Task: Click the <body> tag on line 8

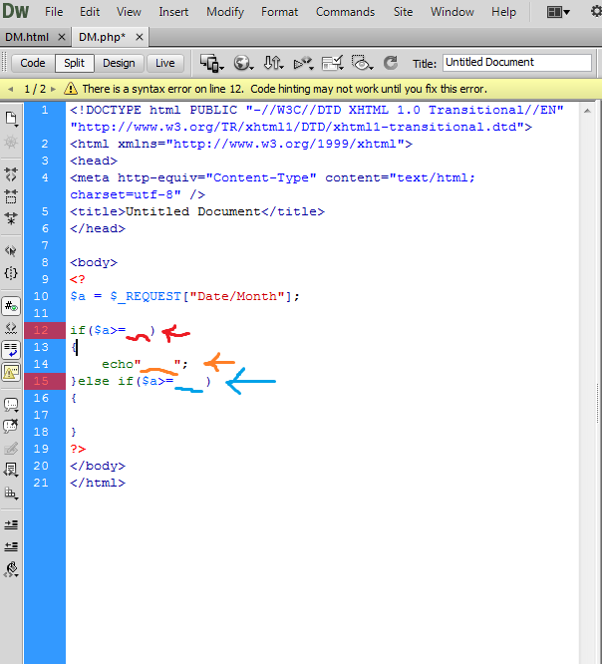Action: 94,262
